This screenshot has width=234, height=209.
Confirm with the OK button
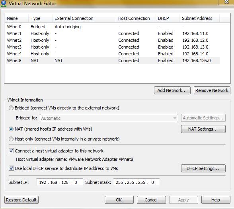[119, 200]
